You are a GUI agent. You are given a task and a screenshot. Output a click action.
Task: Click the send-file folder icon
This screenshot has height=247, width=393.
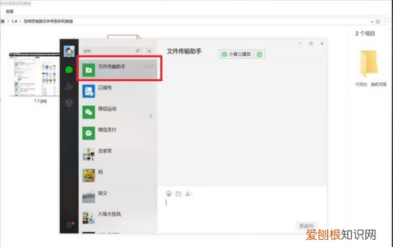click(x=178, y=193)
